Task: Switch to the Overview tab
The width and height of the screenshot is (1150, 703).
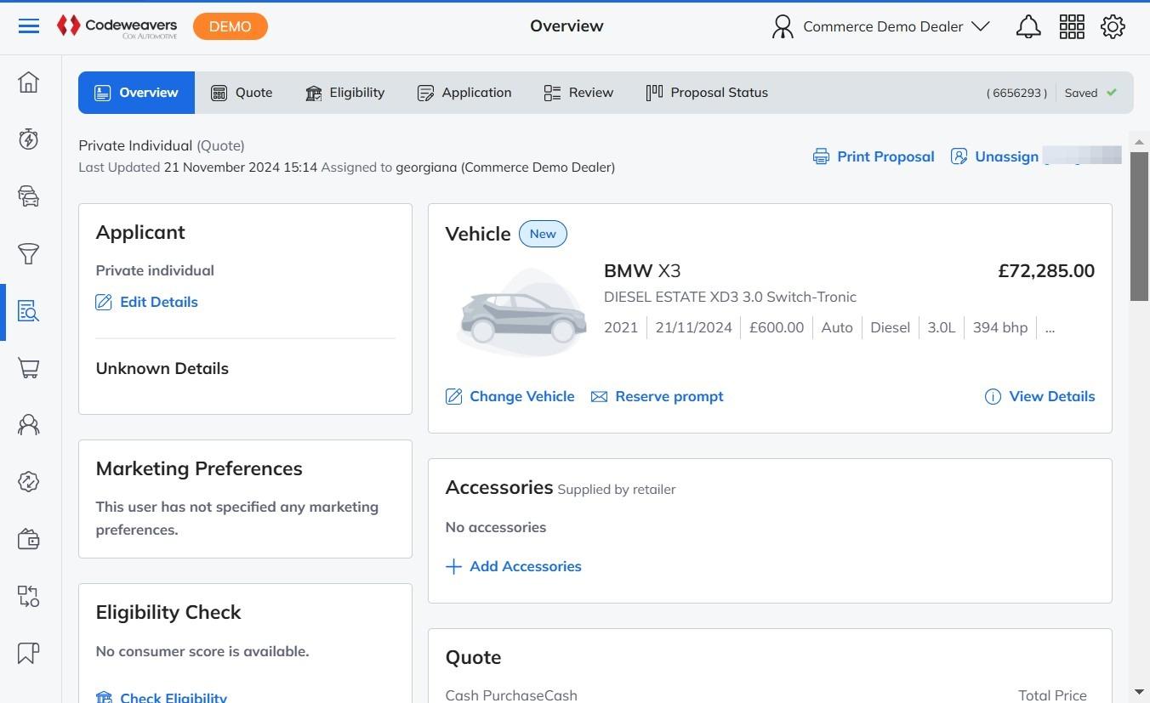Action: click(x=136, y=93)
